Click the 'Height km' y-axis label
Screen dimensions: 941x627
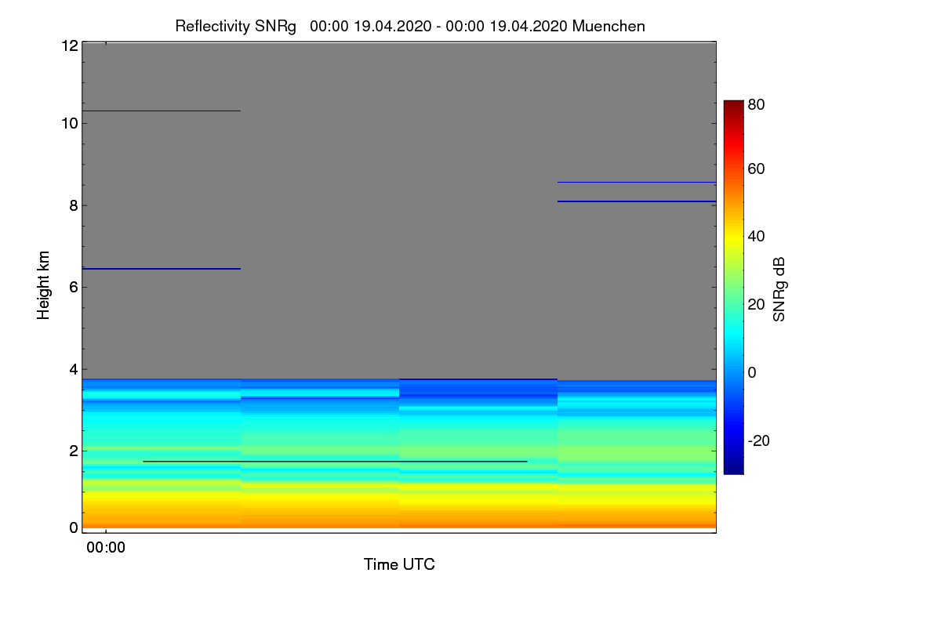pos(44,285)
